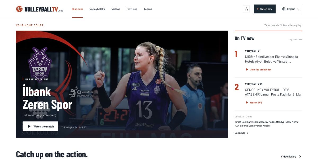Screen dimensions: 318x162
Task: Click the TVF Voleybol TV duration text
Action: 74,128
